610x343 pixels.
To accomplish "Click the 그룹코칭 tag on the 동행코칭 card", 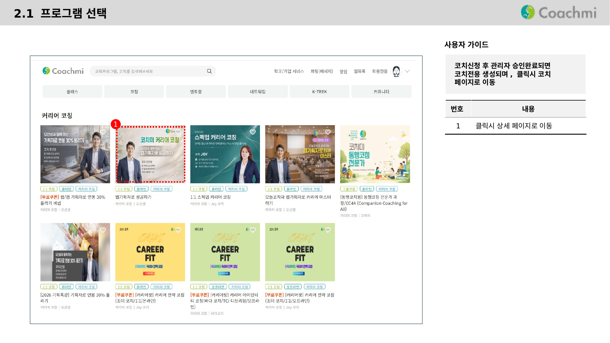I will pos(349,189).
